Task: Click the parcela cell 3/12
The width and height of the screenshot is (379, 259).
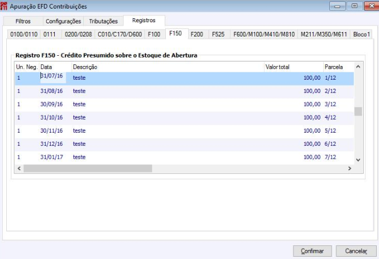Action: tap(331, 104)
